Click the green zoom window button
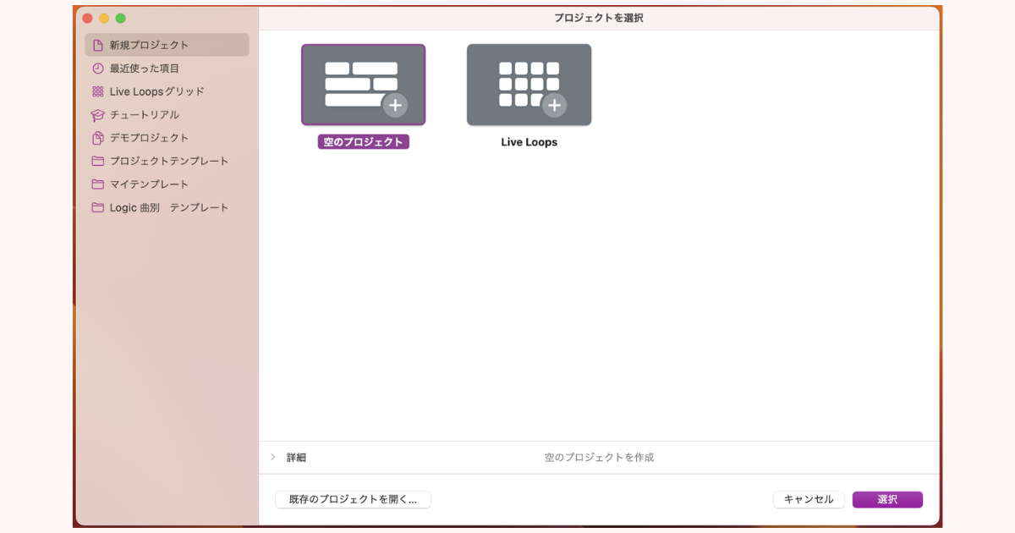This screenshot has width=1015, height=533. pos(120,18)
